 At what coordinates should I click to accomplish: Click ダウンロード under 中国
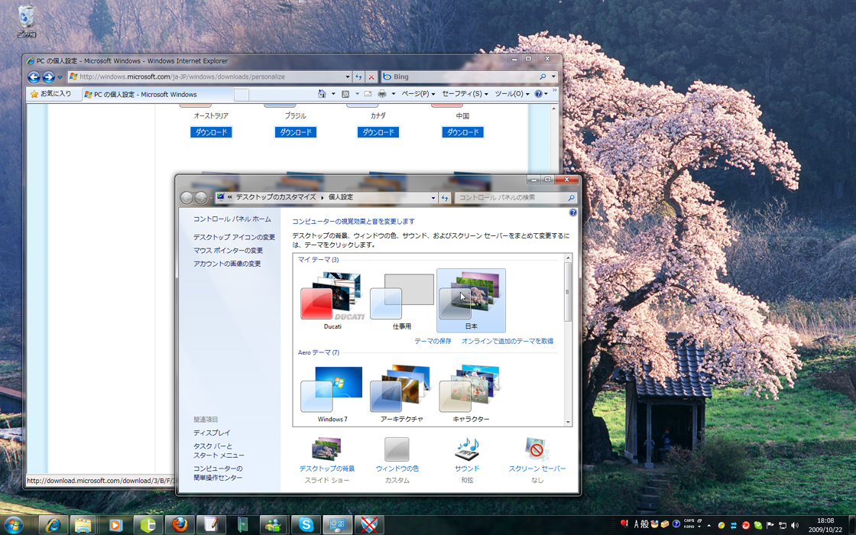(463, 132)
